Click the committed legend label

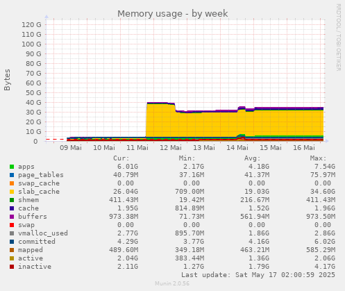point(37,242)
